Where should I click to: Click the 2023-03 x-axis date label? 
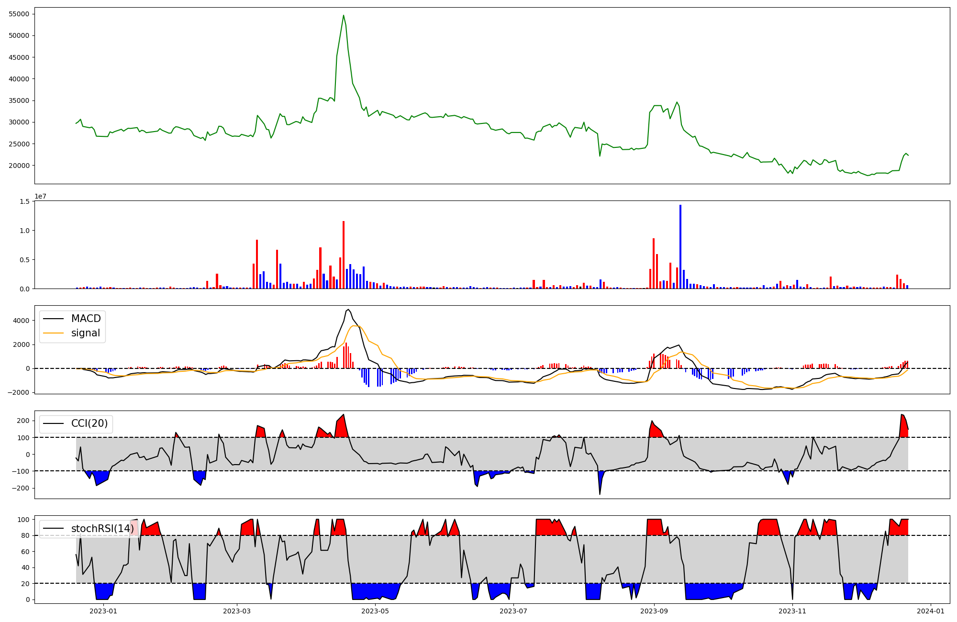[237, 611]
